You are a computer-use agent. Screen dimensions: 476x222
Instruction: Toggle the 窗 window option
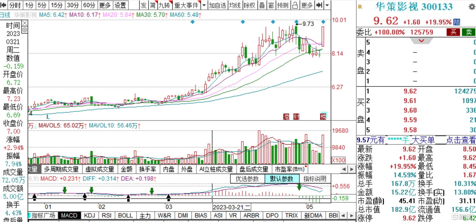271,5
